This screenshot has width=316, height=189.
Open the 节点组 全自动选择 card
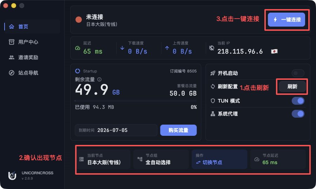click(x=161, y=159)
